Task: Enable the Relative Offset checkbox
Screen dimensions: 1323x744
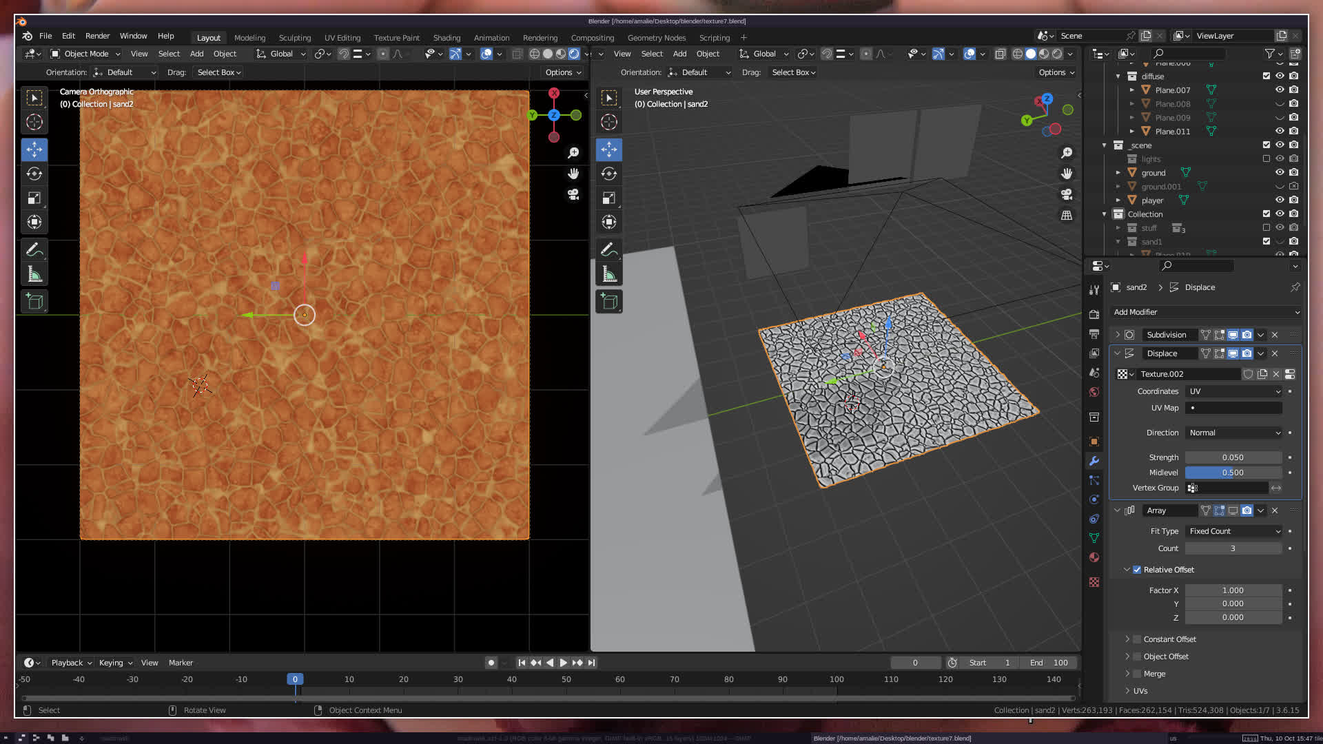Action: tap(1137, 570)
